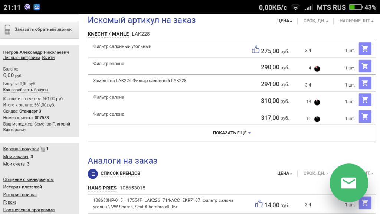Tap the green mail floating button
The height and width of the screenshot is (214, 380).
click(x=348, y=183)
